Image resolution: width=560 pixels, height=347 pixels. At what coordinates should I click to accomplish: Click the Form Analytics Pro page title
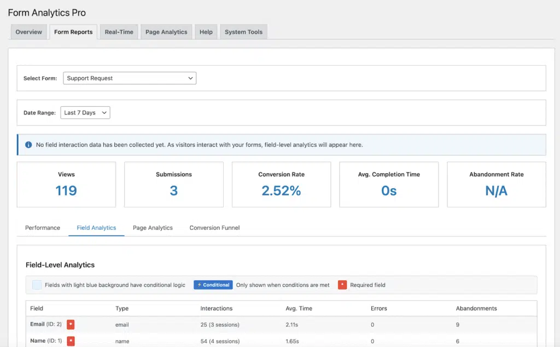(x=47, y=13)
